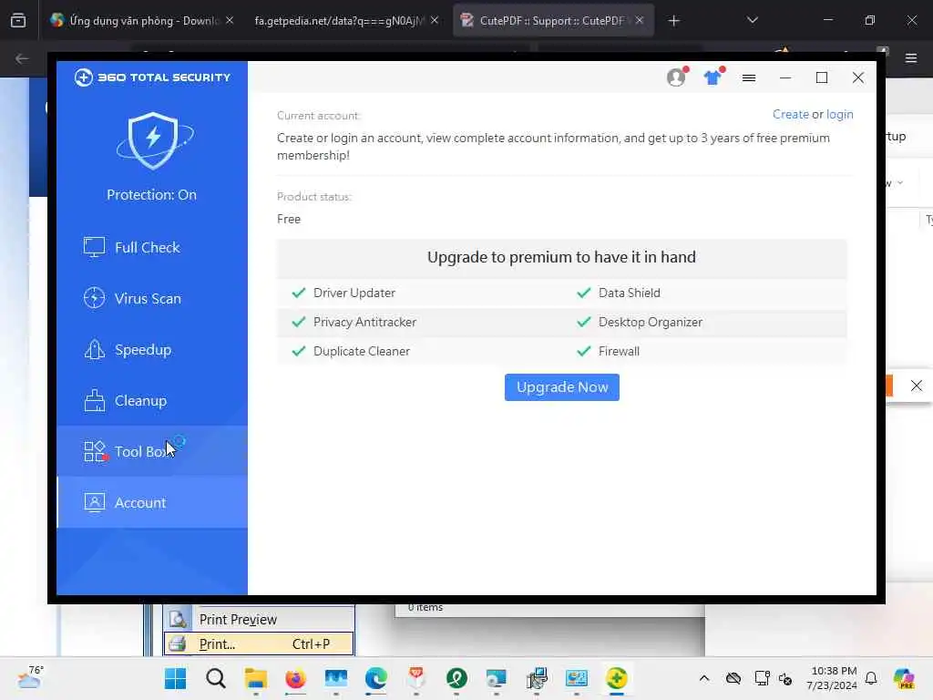Image resolution: width=933 pixels, height=700 pixels.
Task: Open 360 Total Security taskbar icon
Action: point(617,678)
